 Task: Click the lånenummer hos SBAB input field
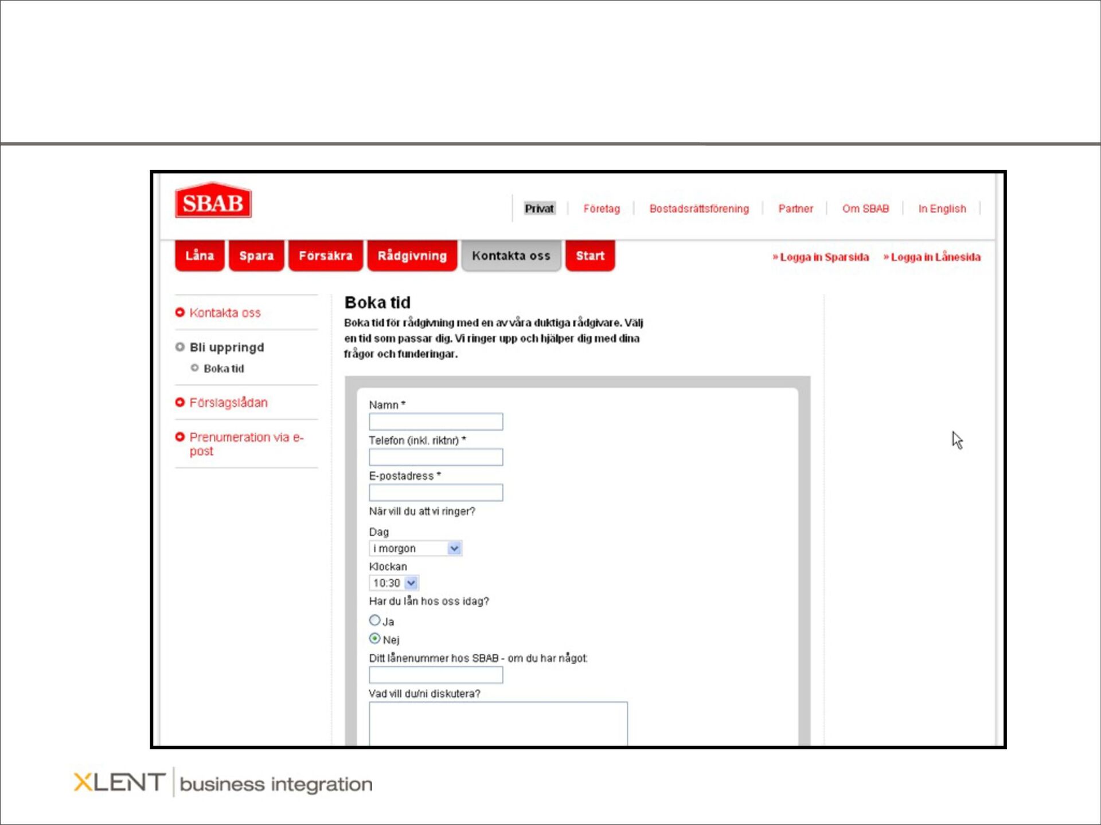(x=436, y=675)
